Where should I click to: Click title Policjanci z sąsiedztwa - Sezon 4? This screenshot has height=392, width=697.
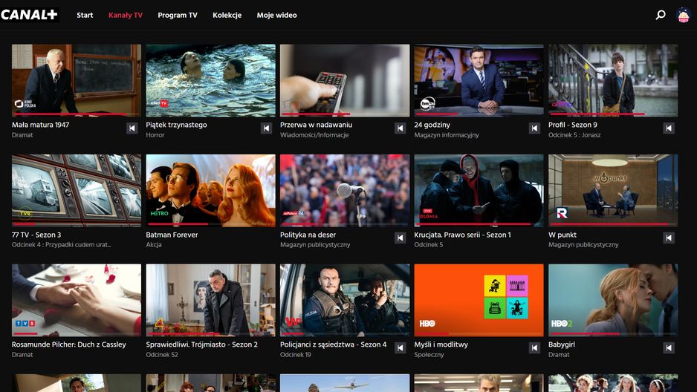[x=334, y=344]
